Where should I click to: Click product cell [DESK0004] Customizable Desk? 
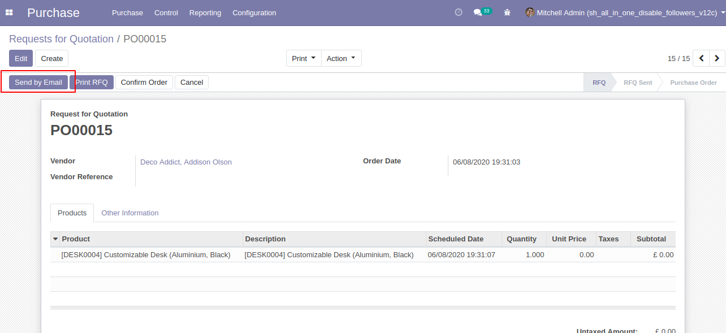(146, 255)
